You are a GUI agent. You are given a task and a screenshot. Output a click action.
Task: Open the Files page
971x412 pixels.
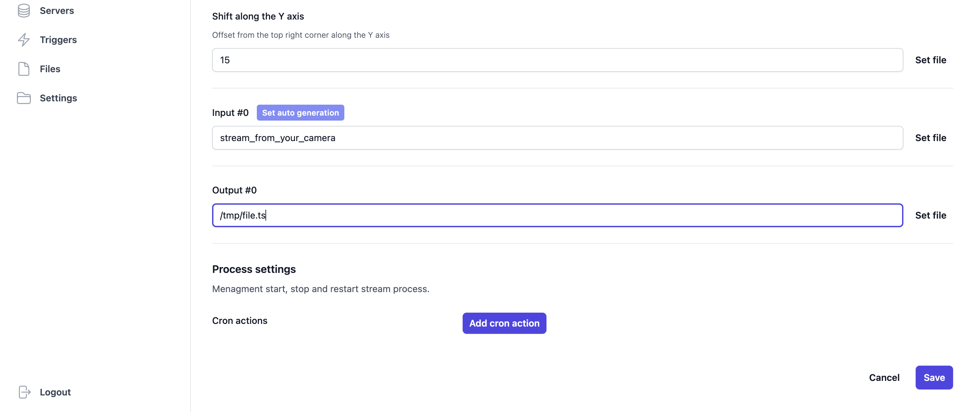[50, 69]
